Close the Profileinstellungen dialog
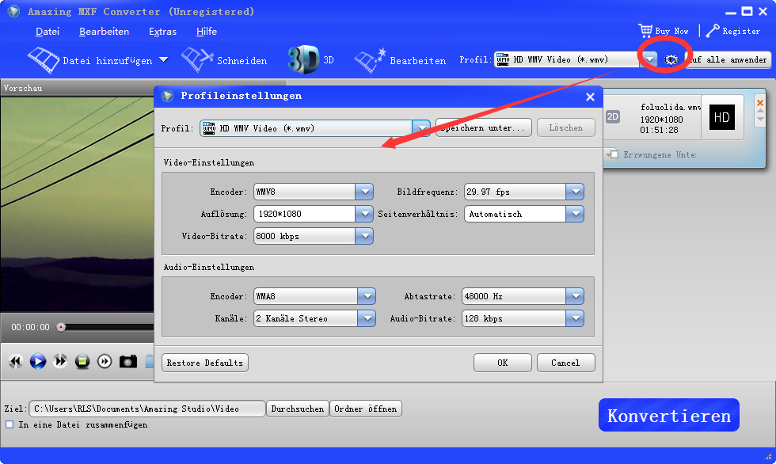 point(590,97)
